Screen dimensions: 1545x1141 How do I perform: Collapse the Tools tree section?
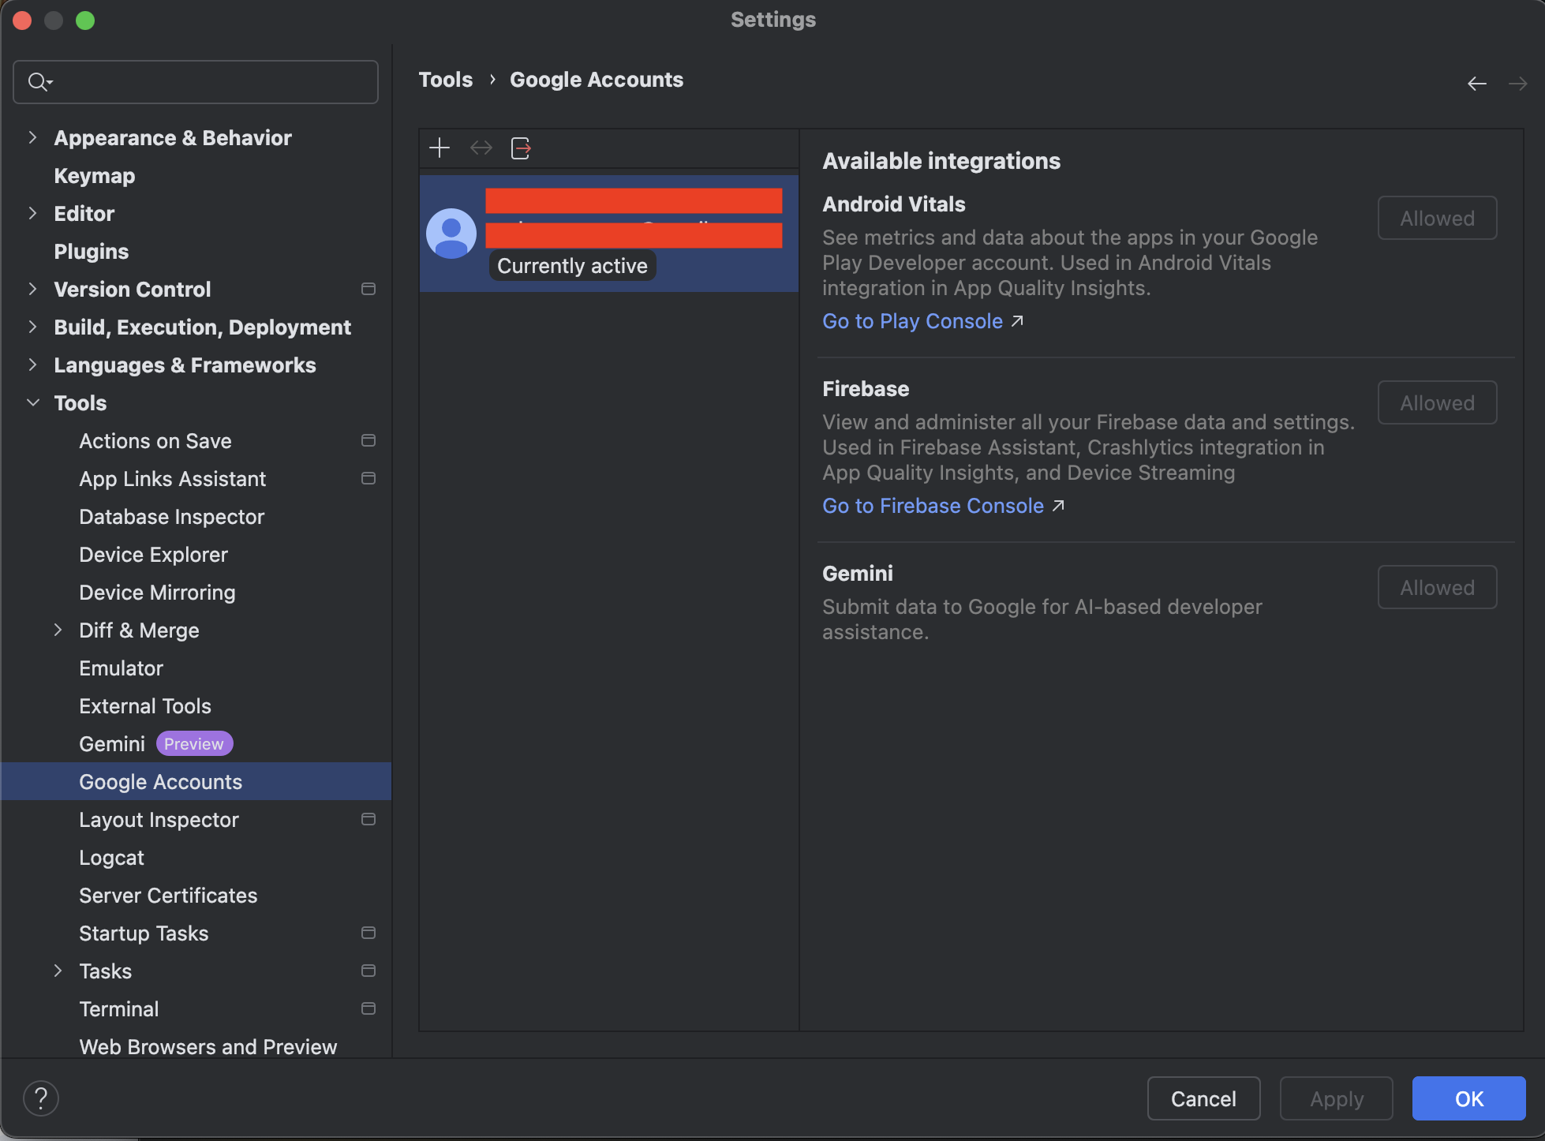pyautogui.click(x=32, y=403)
